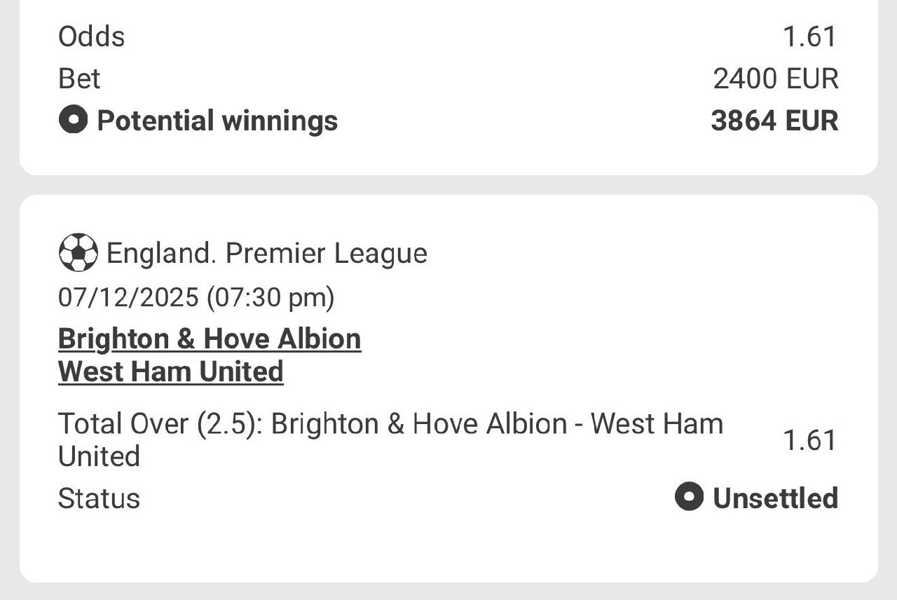Click the 3864 EUR winnings amount
Image resolution: width=897 pixels, height=600 pixels.
coord(774,121)
